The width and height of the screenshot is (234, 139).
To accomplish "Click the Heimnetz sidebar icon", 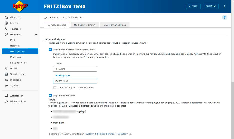I will 6,34.
